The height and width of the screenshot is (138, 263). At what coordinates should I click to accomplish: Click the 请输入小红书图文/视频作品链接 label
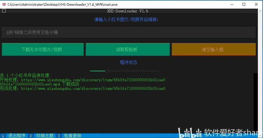126,20
